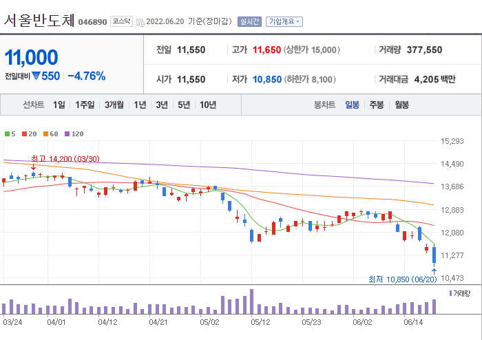
Task: Click the last blue candle on 06/20
Action: coord(434,255)
